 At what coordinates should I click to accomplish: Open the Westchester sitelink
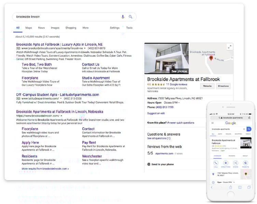pos(92,156)
